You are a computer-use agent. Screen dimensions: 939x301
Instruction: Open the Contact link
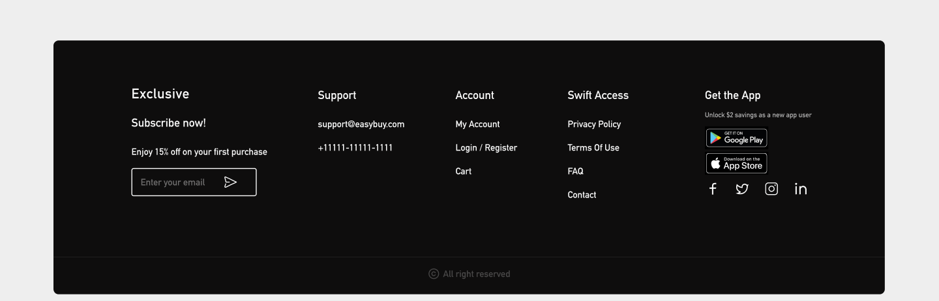[x=582, y=195]
